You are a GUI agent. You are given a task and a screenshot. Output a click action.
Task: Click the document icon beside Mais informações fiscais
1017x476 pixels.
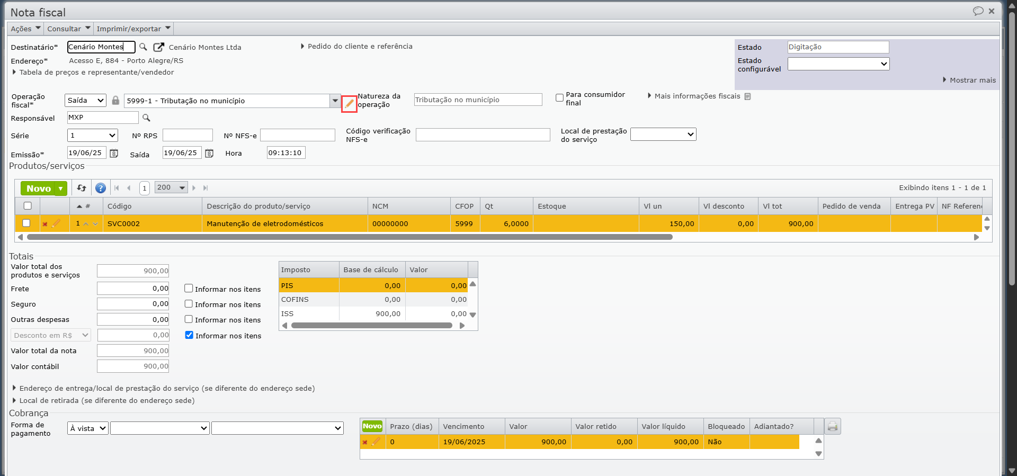(747, 96)
